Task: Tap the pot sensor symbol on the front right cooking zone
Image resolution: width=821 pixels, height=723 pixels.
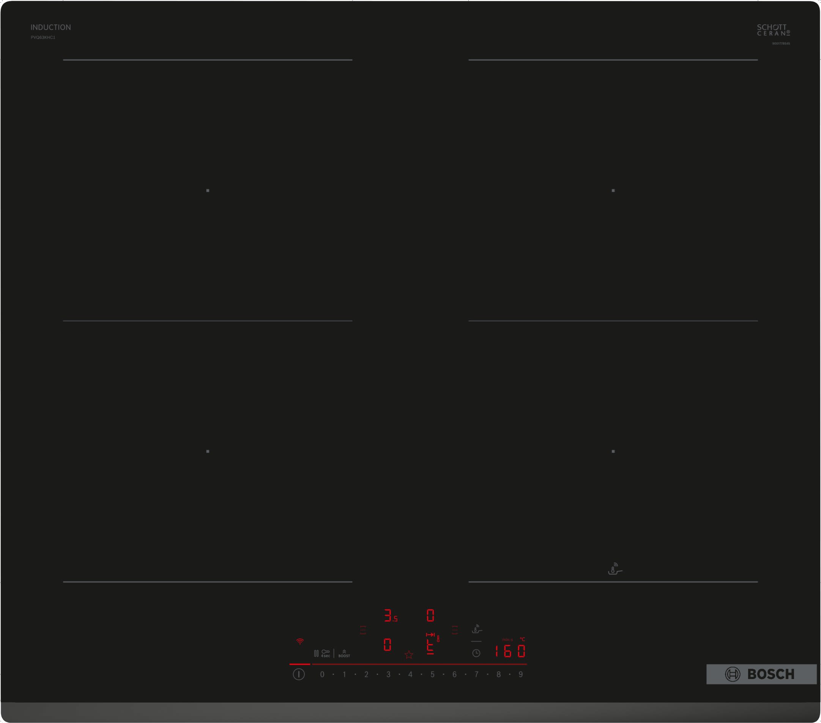Action: pos(614,569)
